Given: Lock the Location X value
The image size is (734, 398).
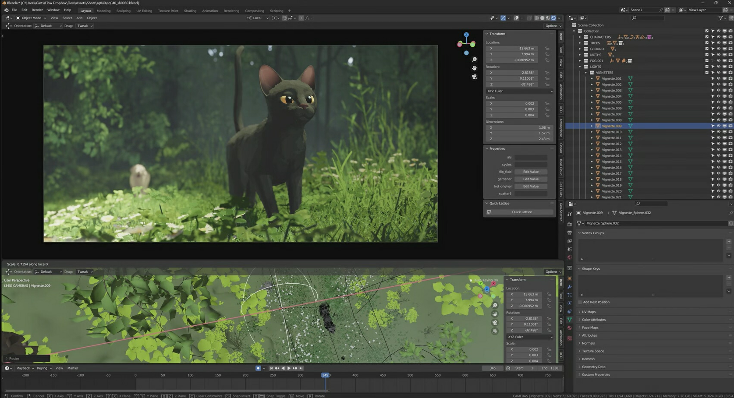Looking at the screenshot, I should pos(547,48).
